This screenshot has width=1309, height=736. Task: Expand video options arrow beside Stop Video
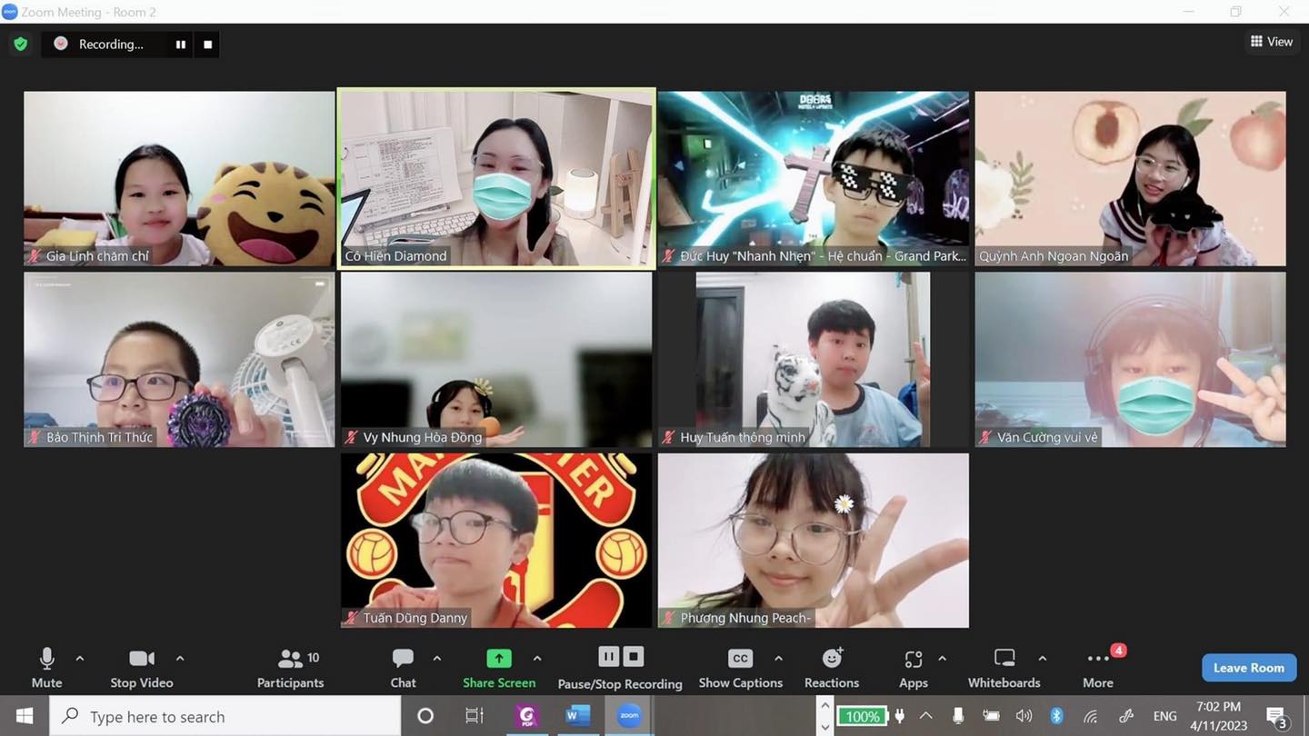(x=180, y=658)
